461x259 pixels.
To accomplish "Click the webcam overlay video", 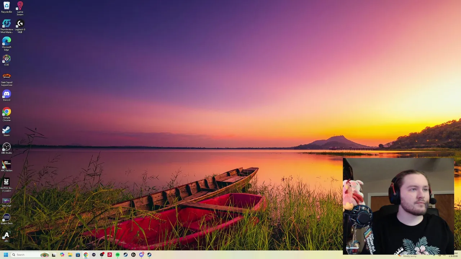I will pyautogui.click(x=398, y=206).
